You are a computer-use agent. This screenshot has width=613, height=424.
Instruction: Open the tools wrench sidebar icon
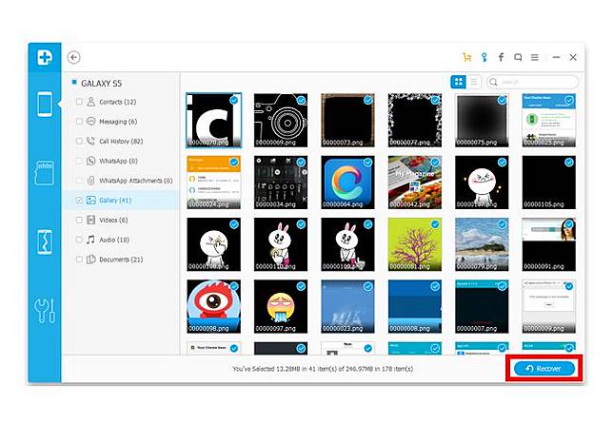[45, 310]
